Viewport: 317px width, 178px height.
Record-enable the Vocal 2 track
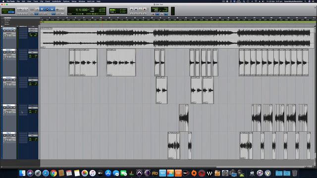4,80
